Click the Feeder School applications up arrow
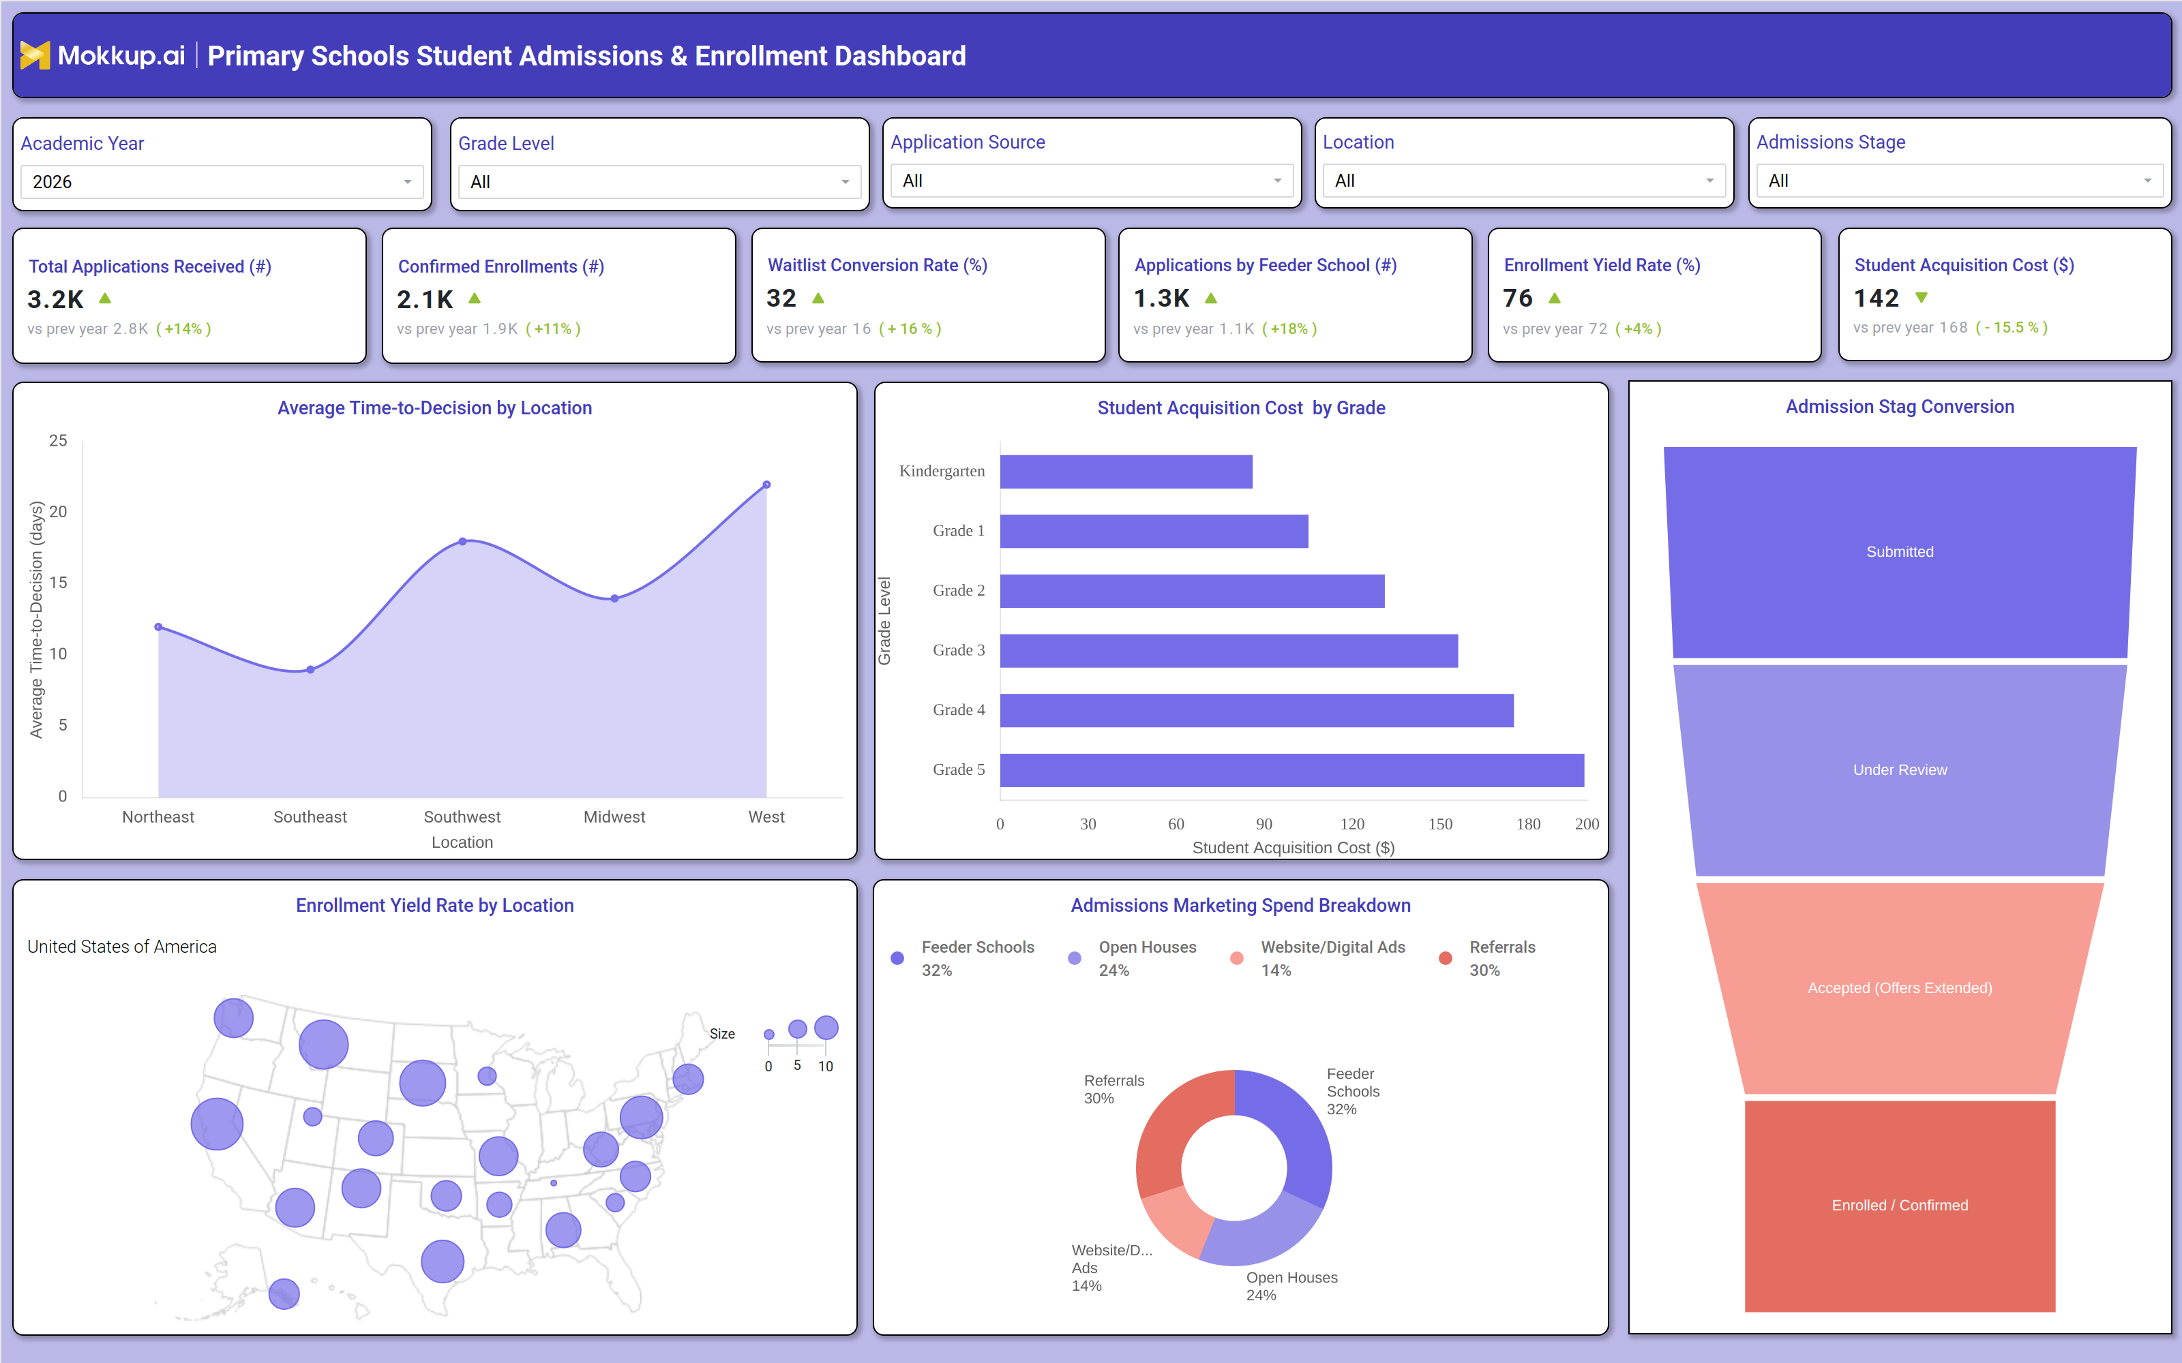The image size is (2182, 1363). pos(1211,298)
